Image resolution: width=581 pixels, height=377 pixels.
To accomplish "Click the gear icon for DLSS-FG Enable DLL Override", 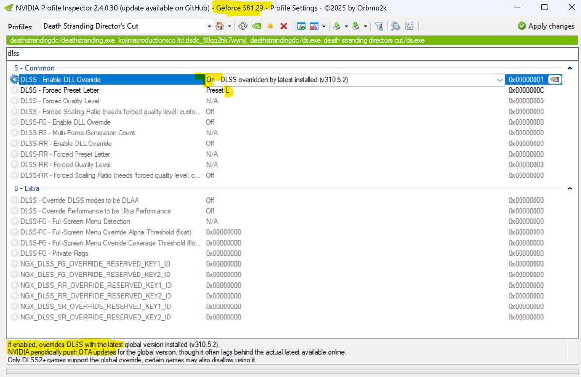I will [x=14, y=122].
